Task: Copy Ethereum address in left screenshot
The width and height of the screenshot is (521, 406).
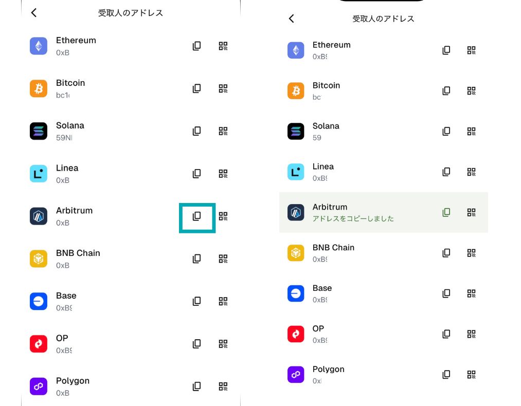Action: (x=196, y=46)
